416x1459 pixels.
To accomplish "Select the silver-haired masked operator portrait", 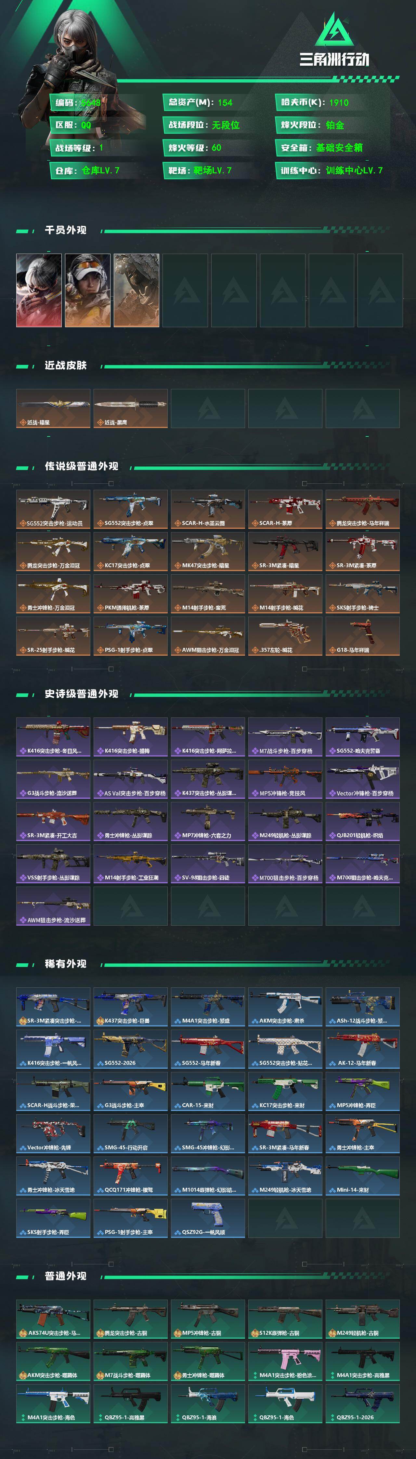I will 39,290.
